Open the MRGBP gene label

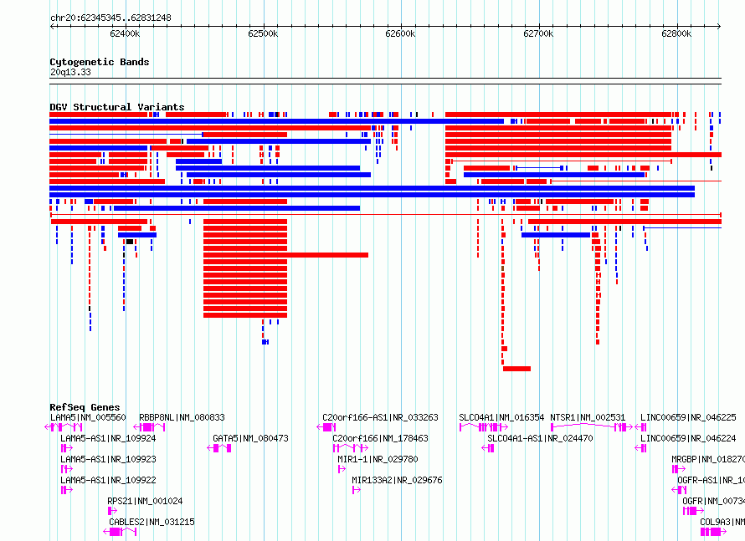[708, 459]
